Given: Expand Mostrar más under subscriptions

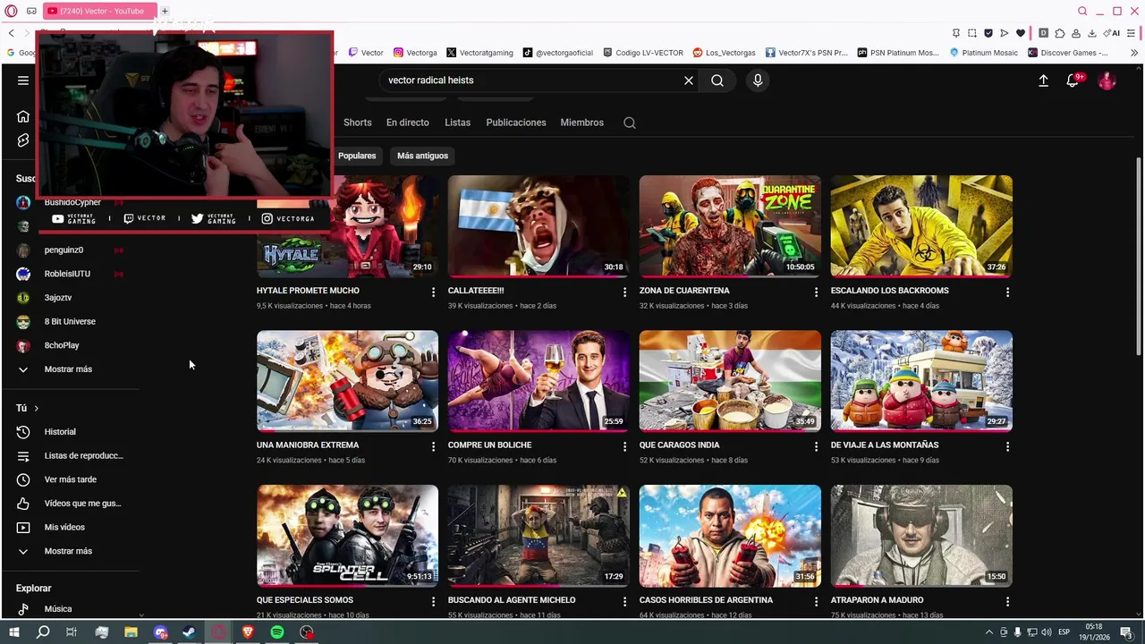Looking at the screenshot, I should (70, 369).
